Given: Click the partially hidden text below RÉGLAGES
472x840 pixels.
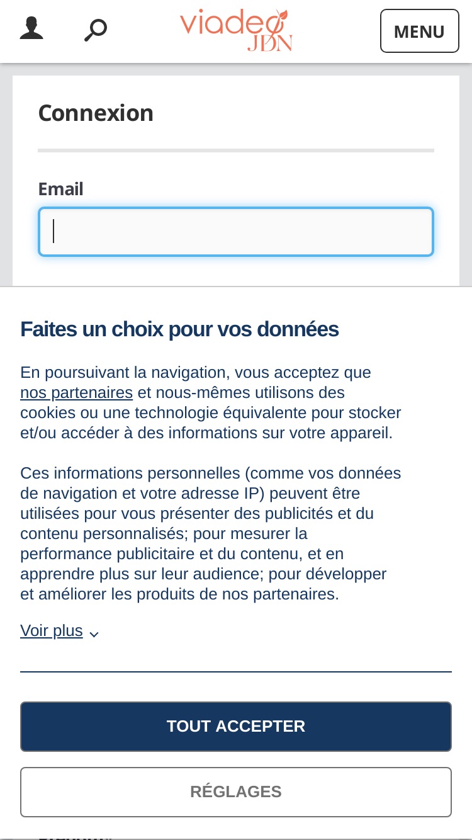Looking at the screenshot, I should (76, 837).
